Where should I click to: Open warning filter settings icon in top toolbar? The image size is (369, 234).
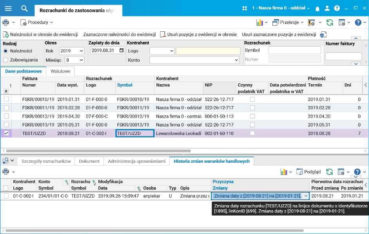pyautogui.click(x=311, y=22)
